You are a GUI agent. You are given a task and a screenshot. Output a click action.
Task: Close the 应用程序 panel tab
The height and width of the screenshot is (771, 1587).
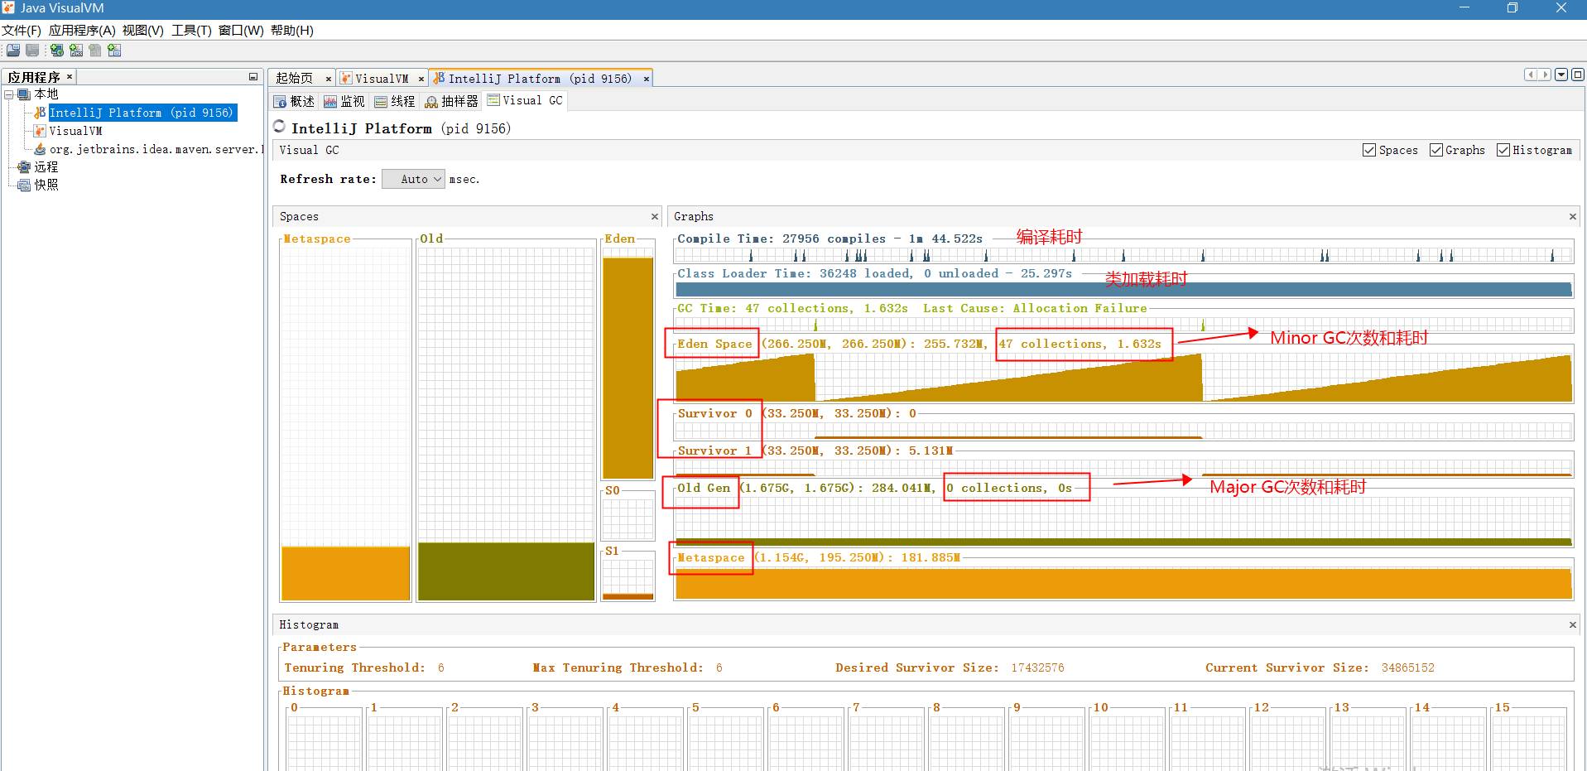click(70, 77)
